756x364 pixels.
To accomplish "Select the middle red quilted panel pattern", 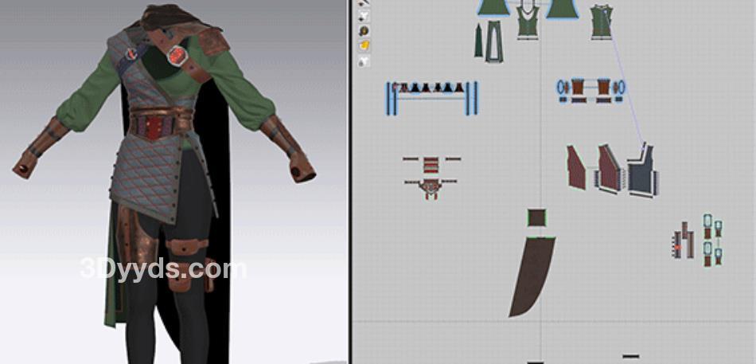I will click(x=609, y=170).
